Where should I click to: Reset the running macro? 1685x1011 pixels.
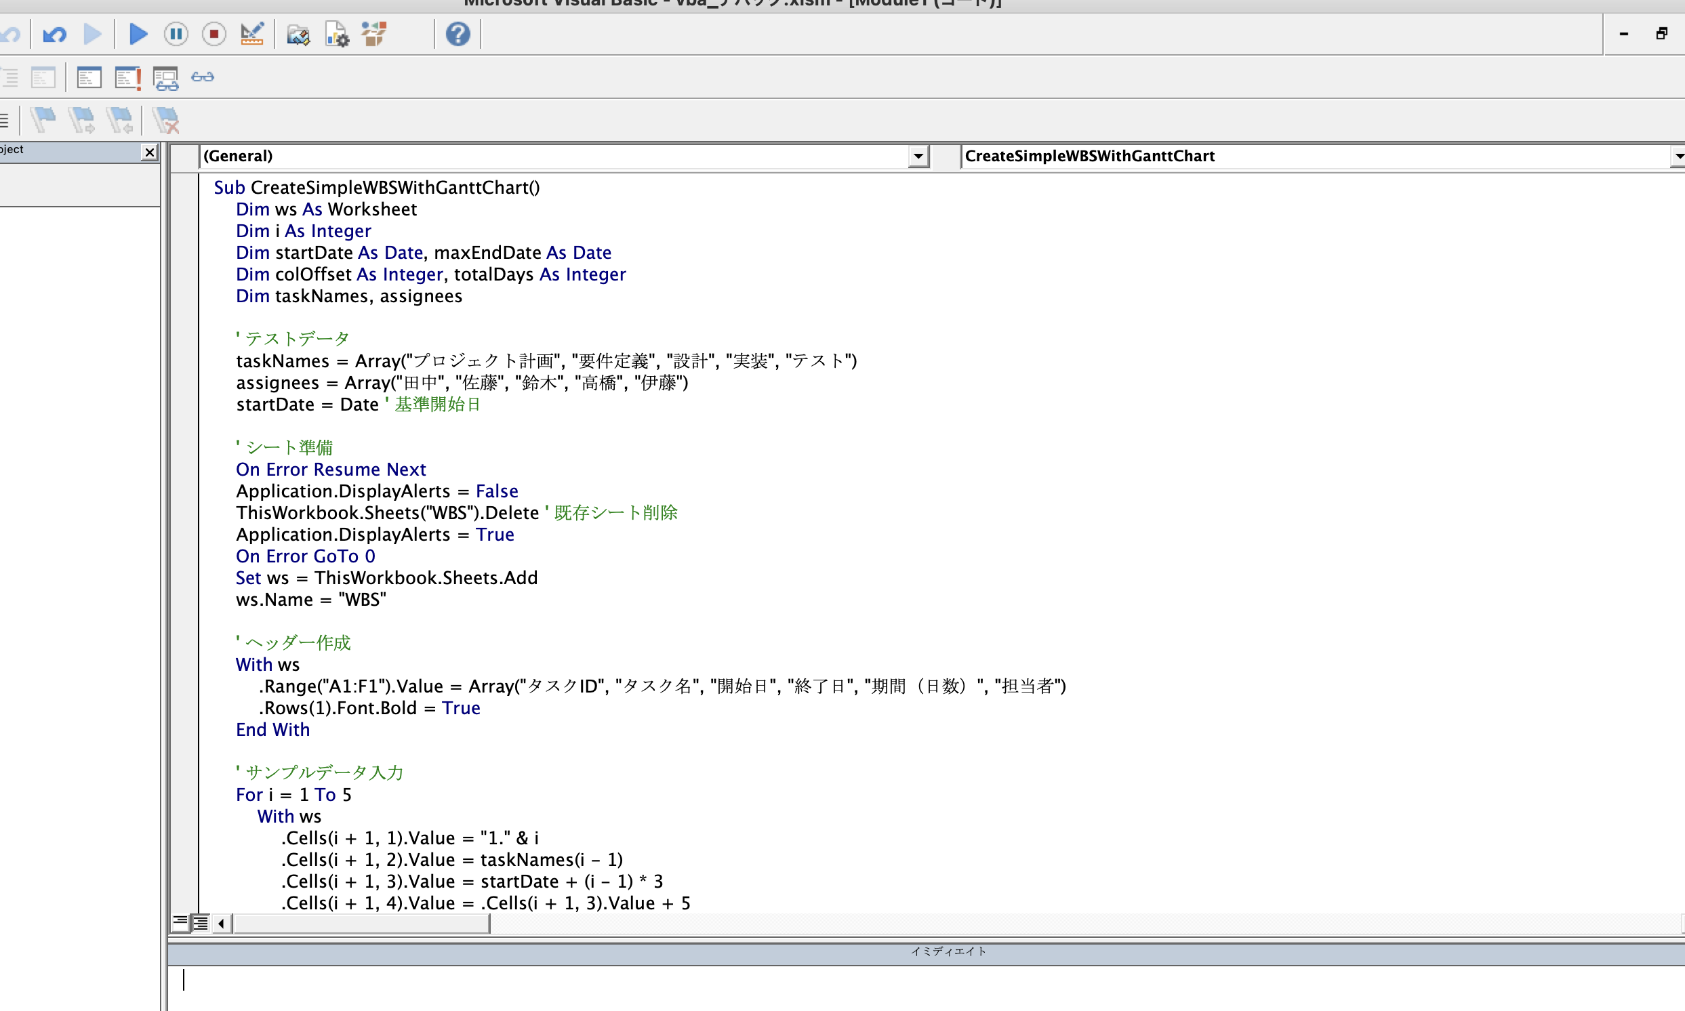[214, 34]
